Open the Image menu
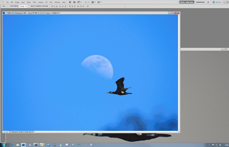Viewport: 229px width, 147px height. click(17, 2)
